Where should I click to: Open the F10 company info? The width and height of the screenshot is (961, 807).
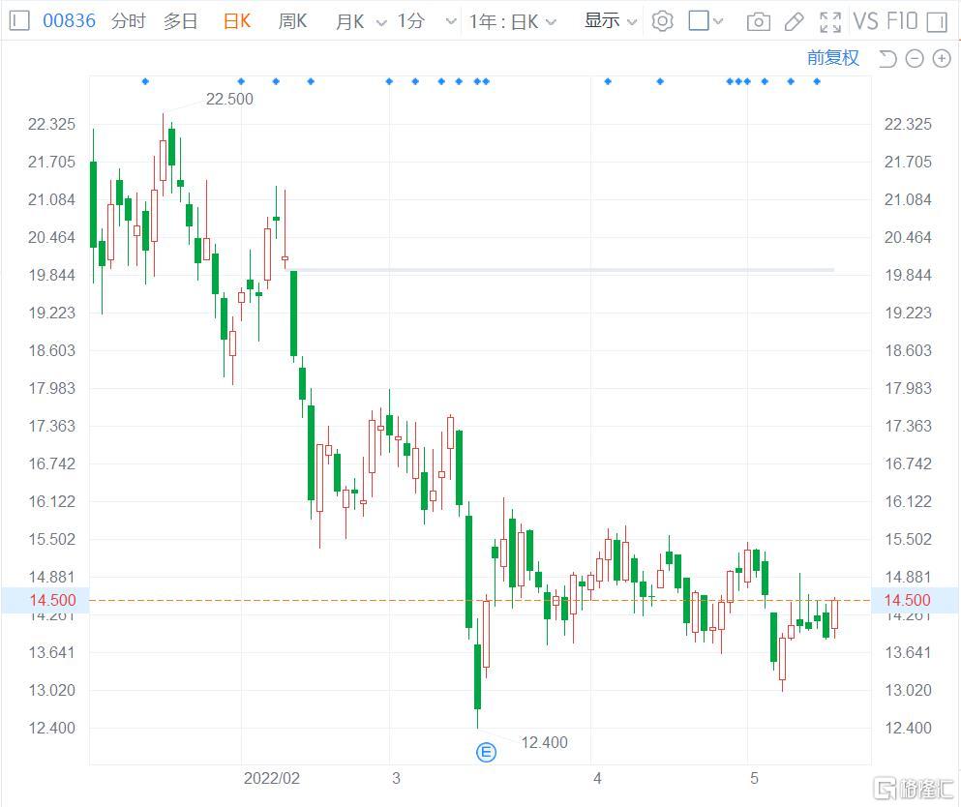click(x=900, y=21)
